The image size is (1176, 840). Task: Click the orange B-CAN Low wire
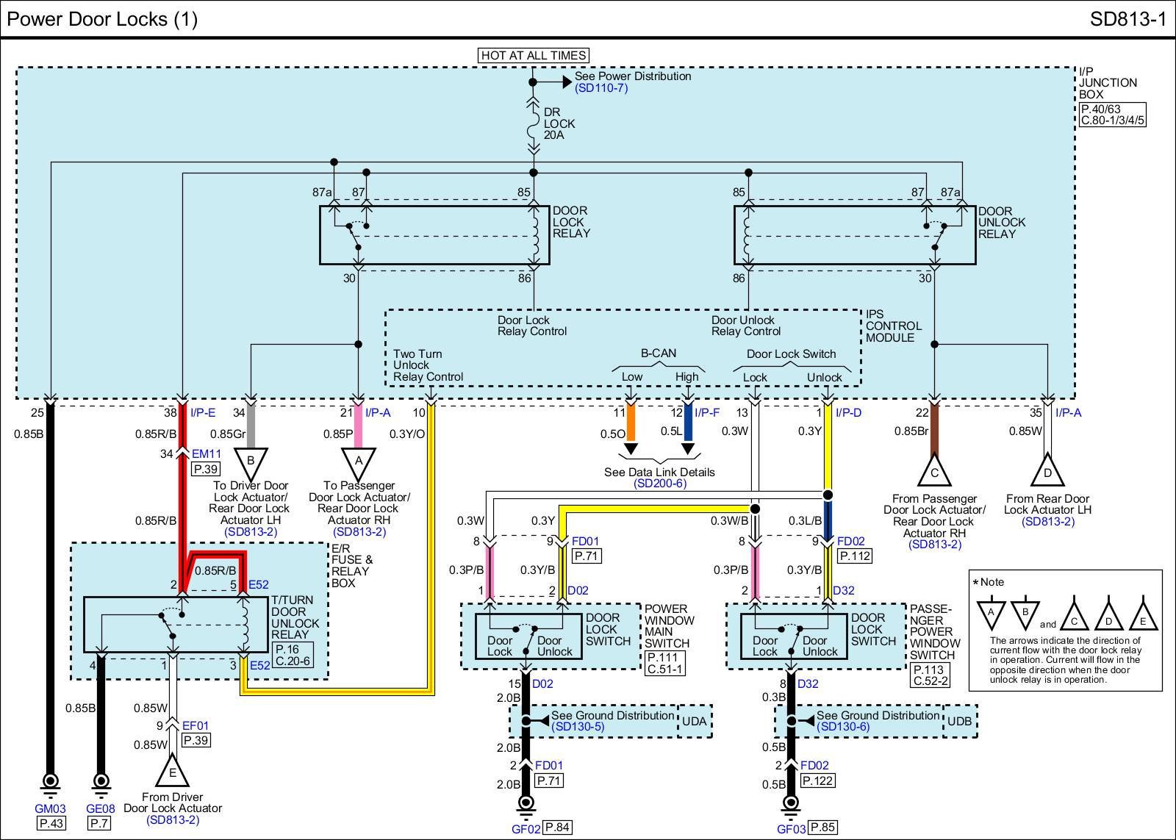pyautogui.click(x=630, y=423)
